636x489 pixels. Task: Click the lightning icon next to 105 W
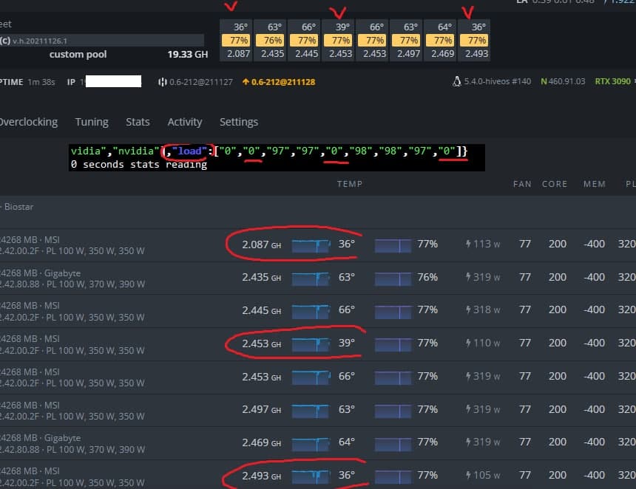pos(470,476)
